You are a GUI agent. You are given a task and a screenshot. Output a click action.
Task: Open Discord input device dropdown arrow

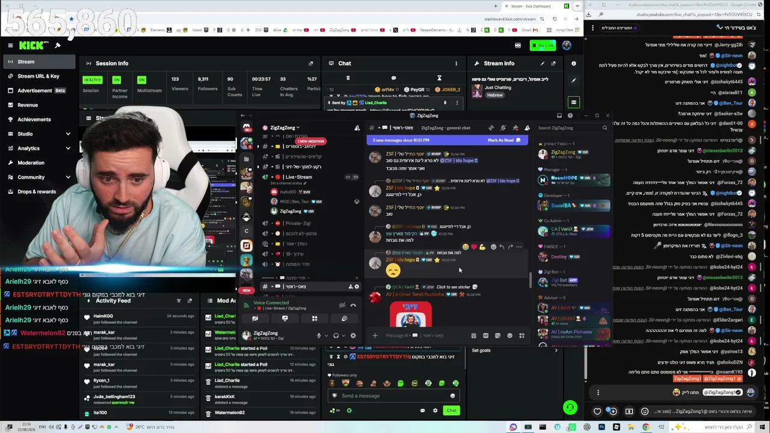click(x=326, y=336)
